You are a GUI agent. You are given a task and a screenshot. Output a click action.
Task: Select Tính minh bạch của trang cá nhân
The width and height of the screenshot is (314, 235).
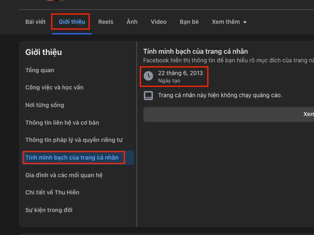click(78, 157)
